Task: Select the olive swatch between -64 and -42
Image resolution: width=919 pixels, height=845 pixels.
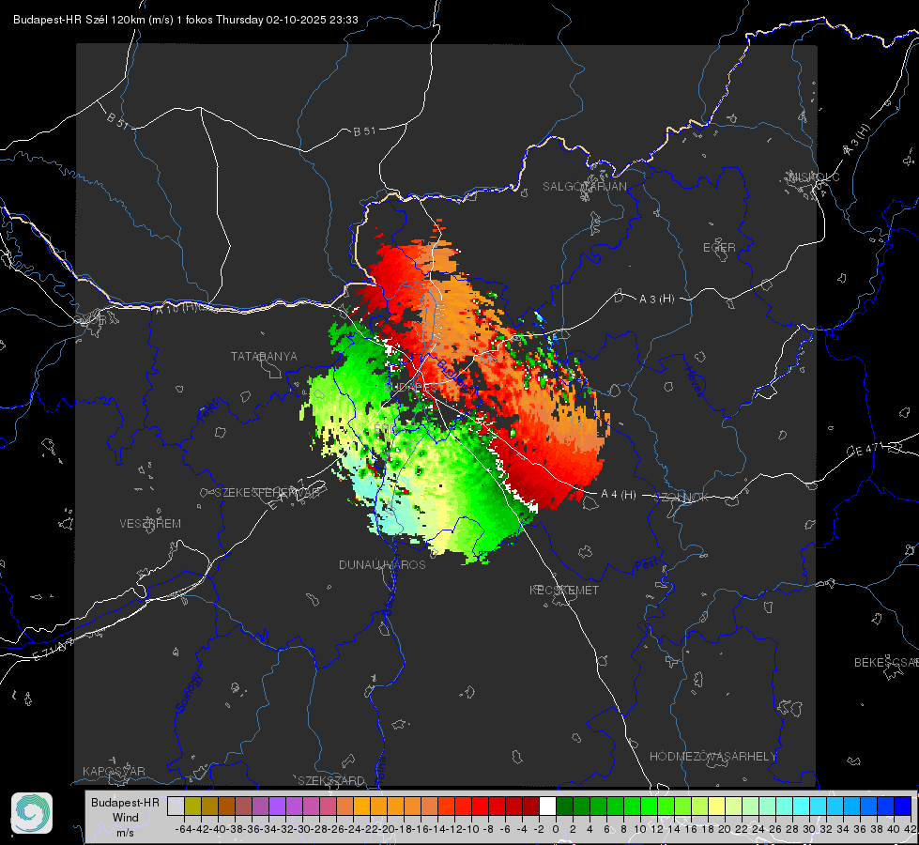Action: (x=192, y=806)
